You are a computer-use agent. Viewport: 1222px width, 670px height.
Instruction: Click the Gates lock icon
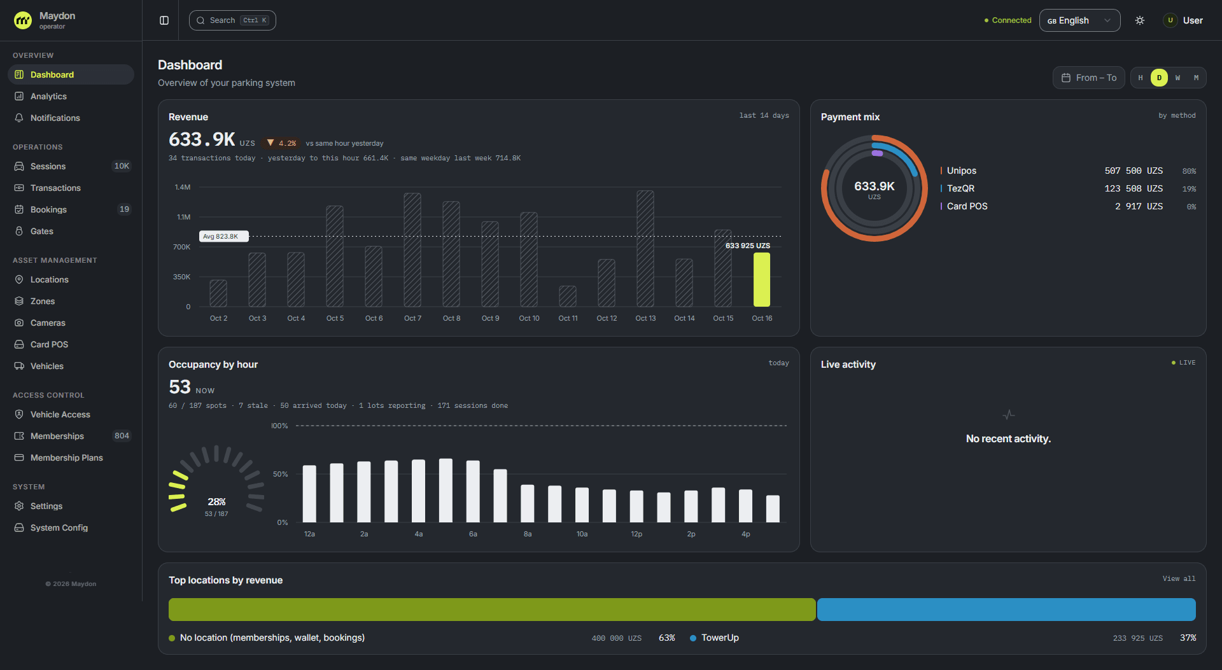coord(19,231)
